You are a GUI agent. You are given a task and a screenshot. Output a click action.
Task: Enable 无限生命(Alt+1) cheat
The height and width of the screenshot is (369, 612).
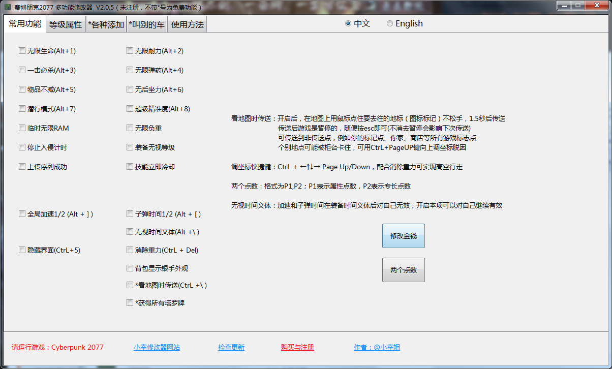coord(22,50)
